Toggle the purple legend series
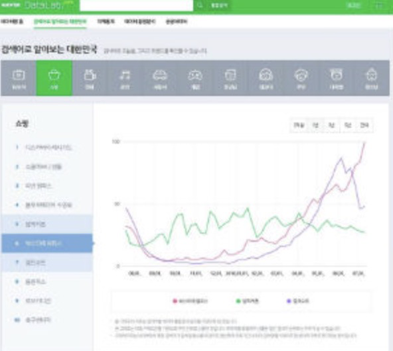The image size is (393, 351). [x=298, y=301]
